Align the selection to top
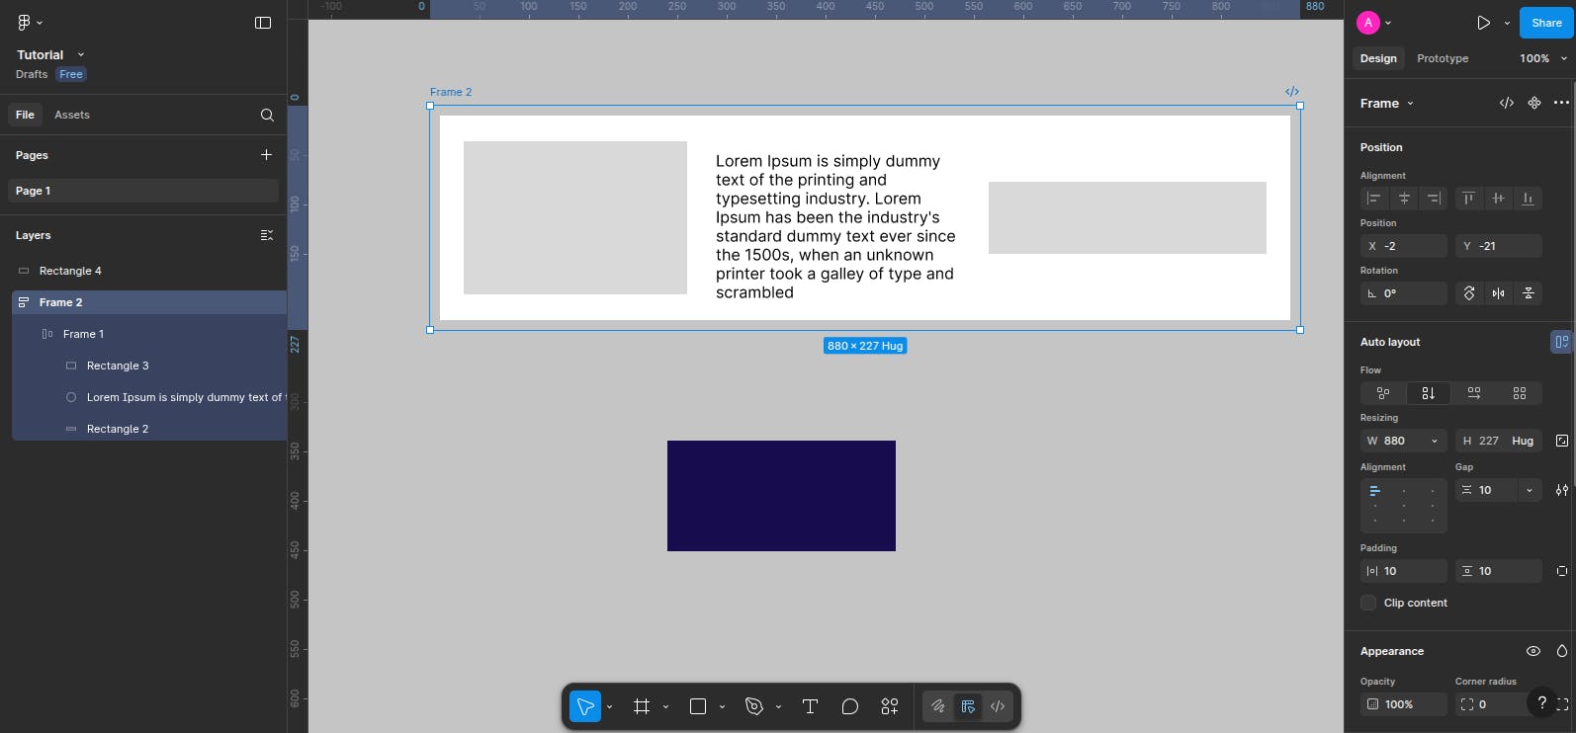 [1469, 199]
